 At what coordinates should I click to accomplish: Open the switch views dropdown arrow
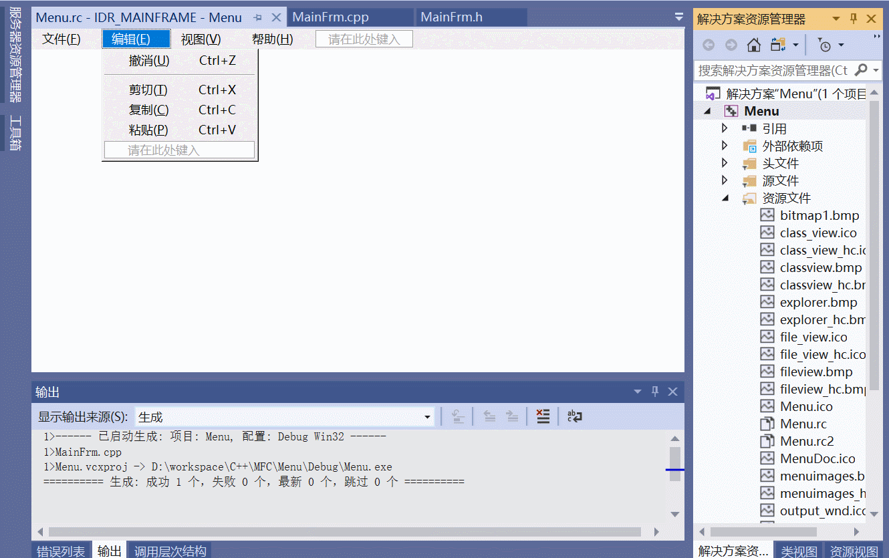795,45
